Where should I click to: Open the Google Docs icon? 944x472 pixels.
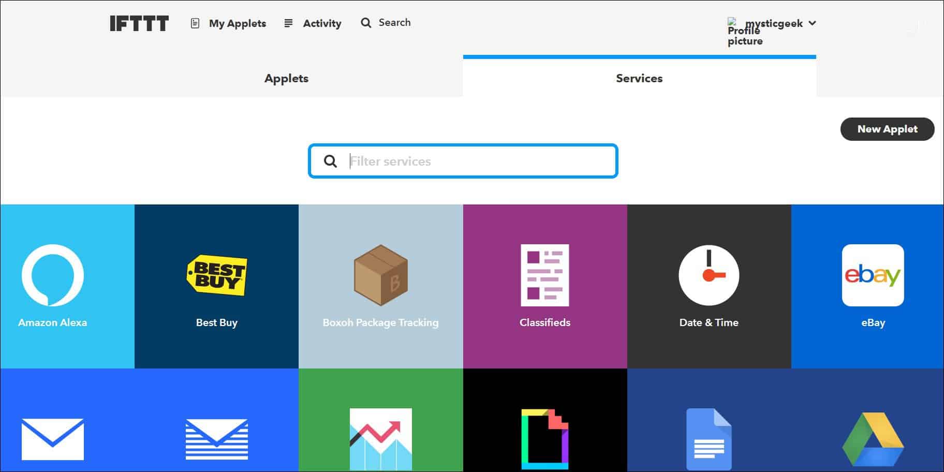[x=709, y=439]
